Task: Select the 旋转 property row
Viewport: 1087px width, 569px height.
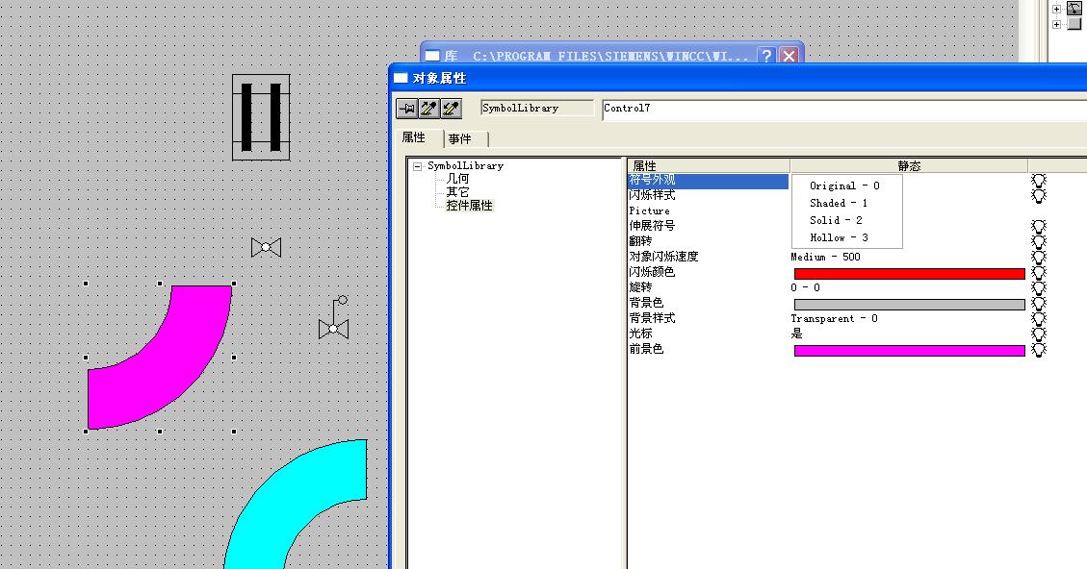Action: (x=708, y=288)
